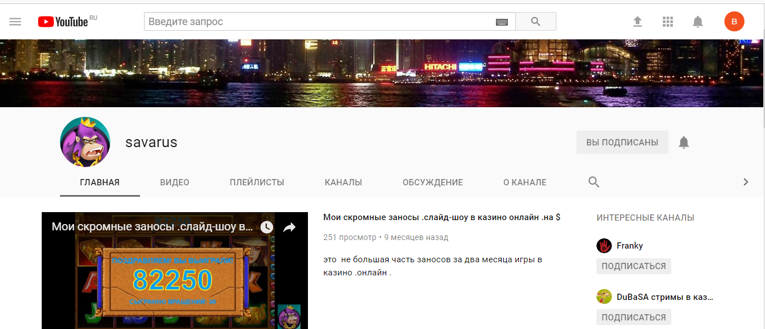Click the share arrow on the video player
Viewport: 765px width, 329px height.
(x=290, y=227)
